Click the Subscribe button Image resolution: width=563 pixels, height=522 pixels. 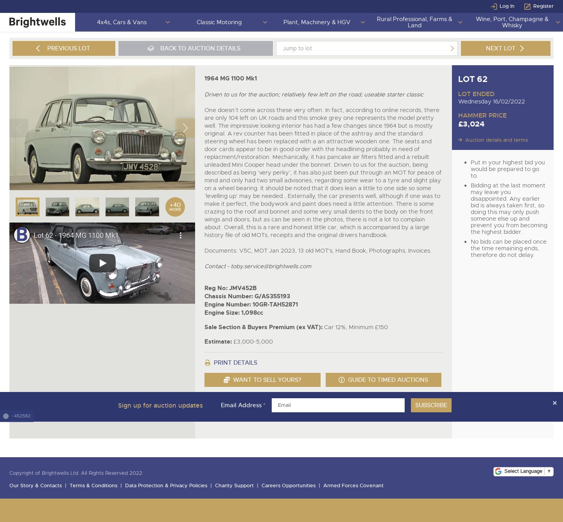[431, 405]
